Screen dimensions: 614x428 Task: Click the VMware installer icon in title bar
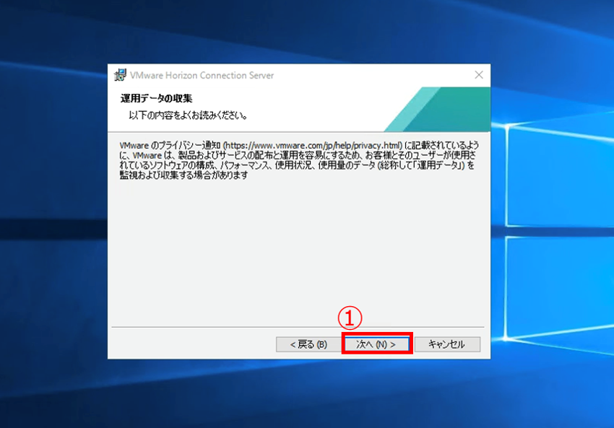coord(121,75)
